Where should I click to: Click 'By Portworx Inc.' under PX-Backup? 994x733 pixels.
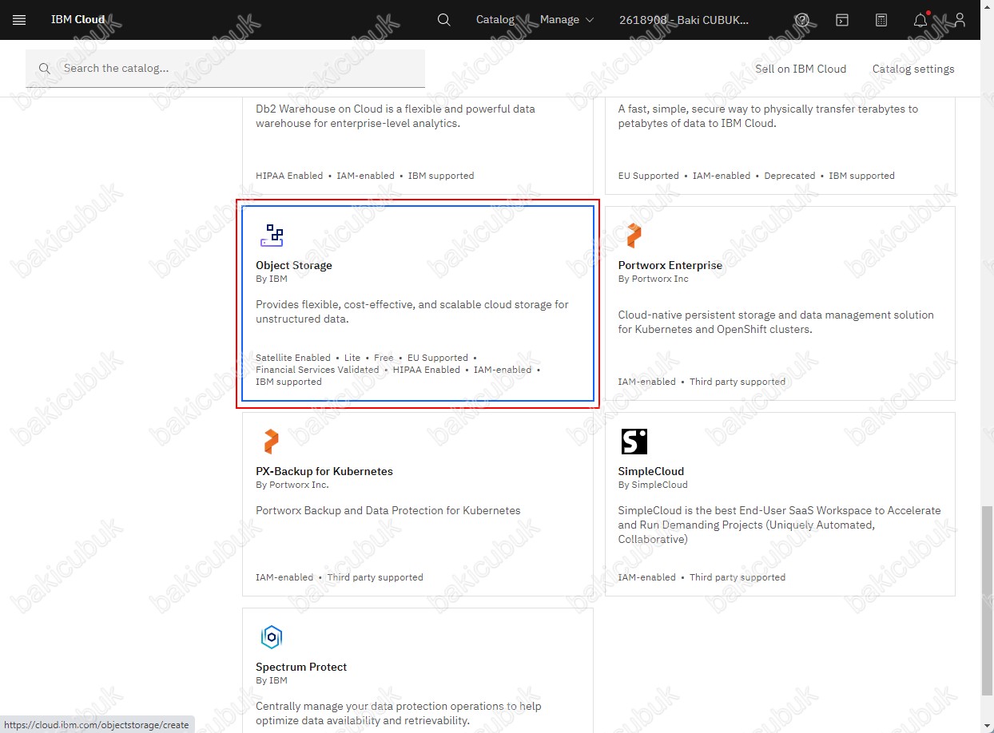click(x=292, y=485)
